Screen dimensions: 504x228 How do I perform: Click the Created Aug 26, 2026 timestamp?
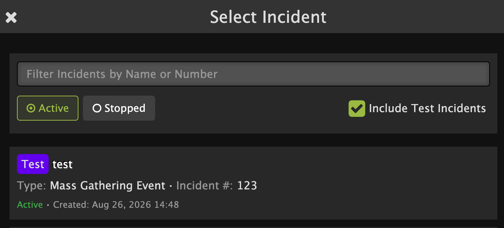tap(116, 205)
